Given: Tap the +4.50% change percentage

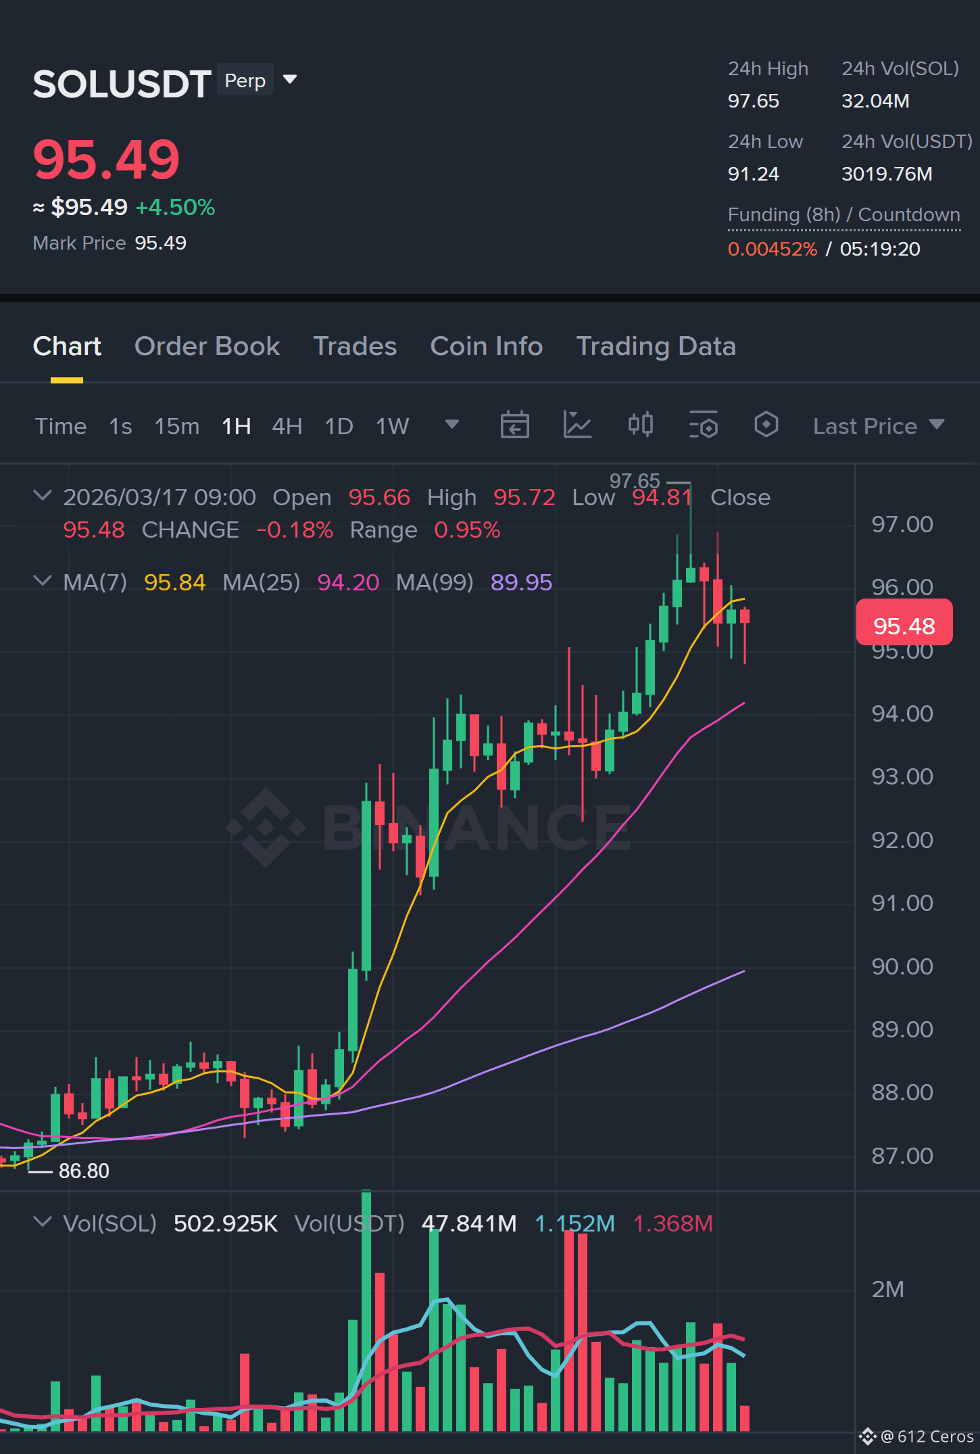Looking at the screenshot, I should pyautogui.click(x=175, y=207).
